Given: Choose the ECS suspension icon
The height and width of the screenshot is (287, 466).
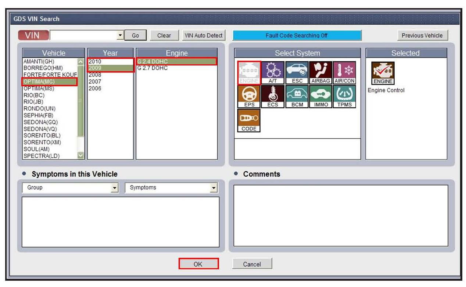Looking at the screenshot, I should point(273,96).
